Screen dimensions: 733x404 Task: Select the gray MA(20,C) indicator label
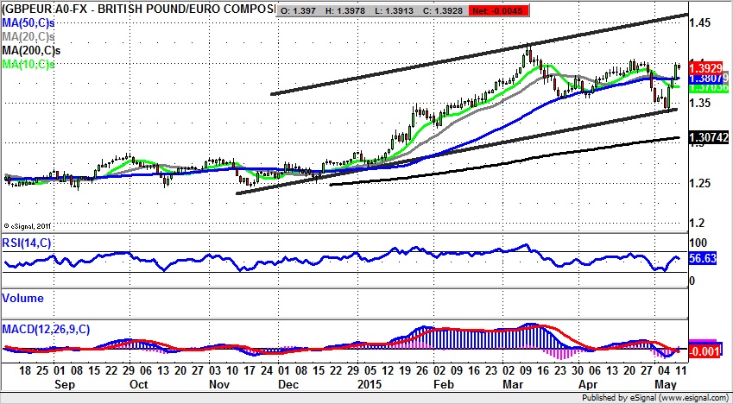(x=28, y=35)
